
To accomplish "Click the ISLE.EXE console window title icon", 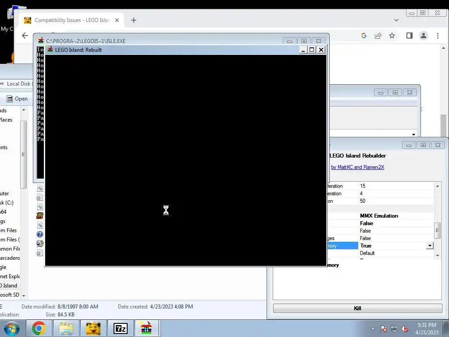I will tap(41, 41).
